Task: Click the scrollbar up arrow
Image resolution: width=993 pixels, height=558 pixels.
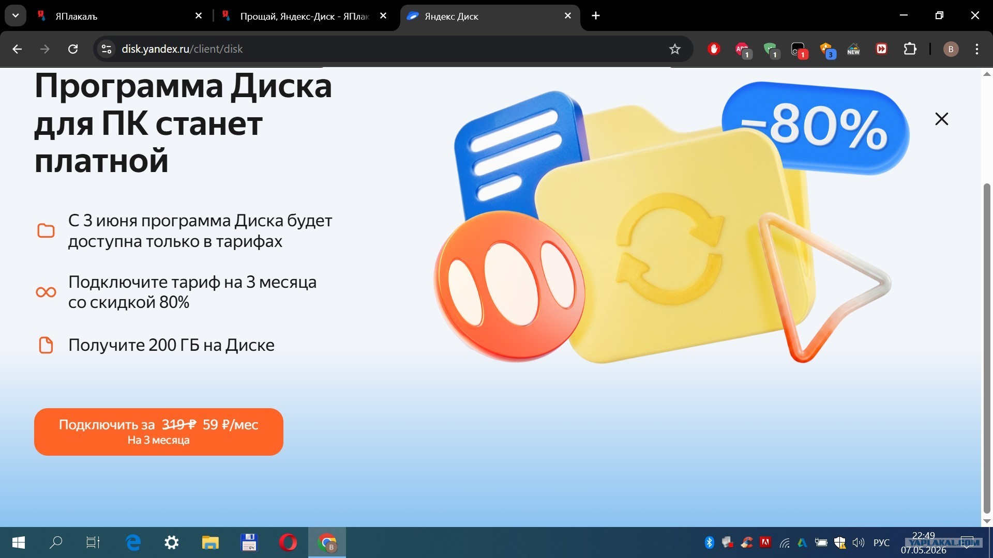Action: point(987,74)
